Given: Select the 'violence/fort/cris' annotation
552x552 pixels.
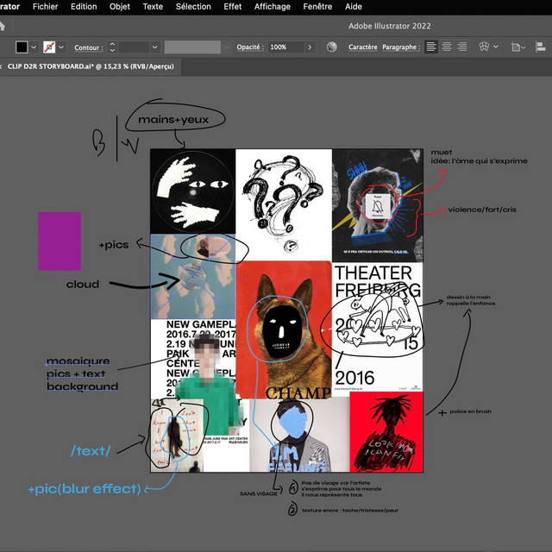Looking at the screenshot, I should coord(482,210).
